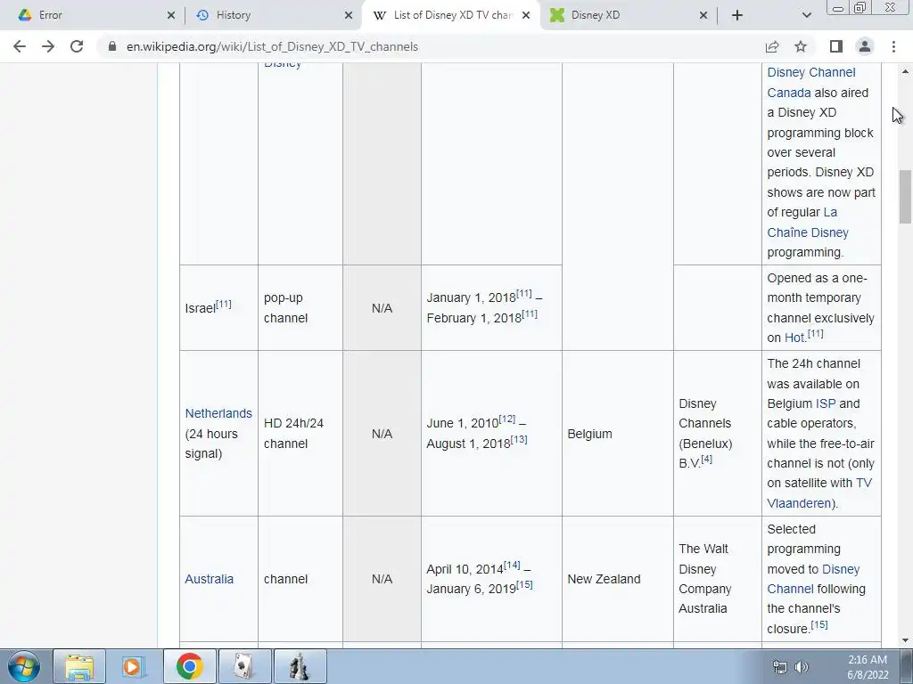
Task: Open the Netherlands link
Action: [x=218, y=413]
